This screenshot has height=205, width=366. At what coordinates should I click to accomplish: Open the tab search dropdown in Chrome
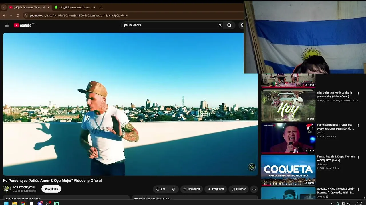(4, 7)
